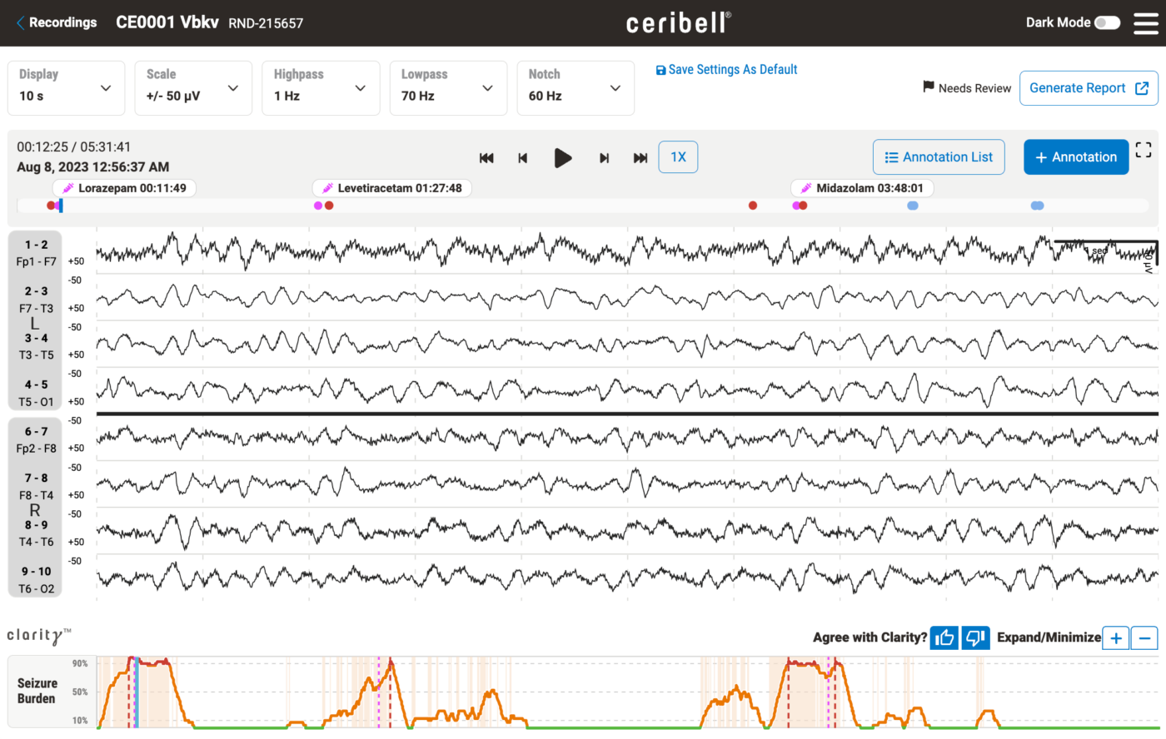This screenshot has width=1166, height=739.
Task: Step forward one page
Action: click(x=604, y=157)
